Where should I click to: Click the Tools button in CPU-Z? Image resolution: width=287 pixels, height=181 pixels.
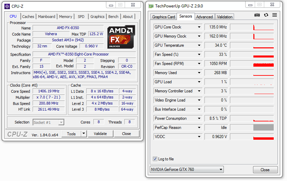coord(71,134)
